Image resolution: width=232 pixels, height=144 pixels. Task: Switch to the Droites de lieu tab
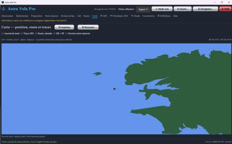click(68, 16)
